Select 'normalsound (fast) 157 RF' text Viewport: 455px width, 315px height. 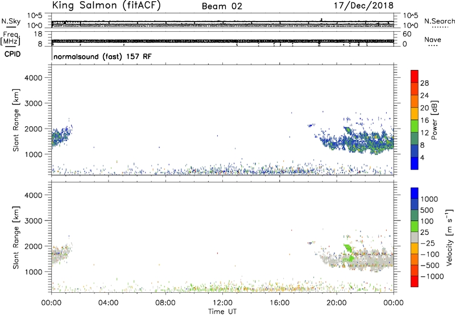point(102,56)
